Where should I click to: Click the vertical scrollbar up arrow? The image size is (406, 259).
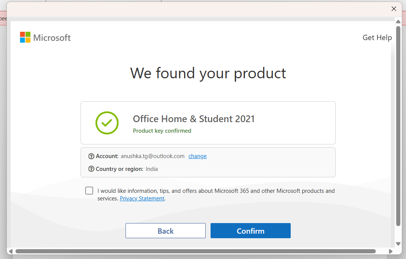point(398,22)
